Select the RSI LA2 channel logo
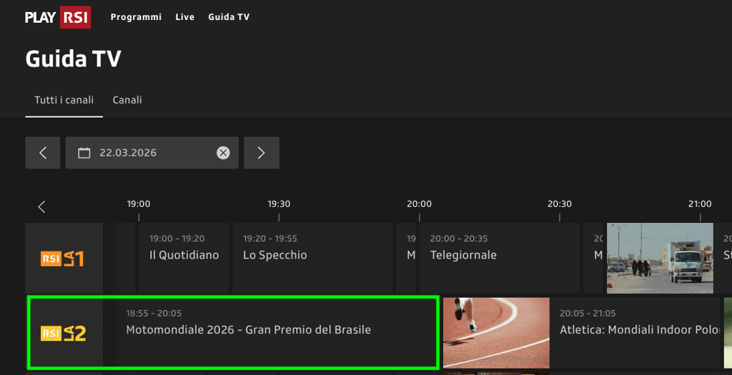732x375 pixels. tap(64, 333)
